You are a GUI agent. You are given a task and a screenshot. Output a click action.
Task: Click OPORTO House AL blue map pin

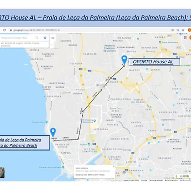(124, 60)
